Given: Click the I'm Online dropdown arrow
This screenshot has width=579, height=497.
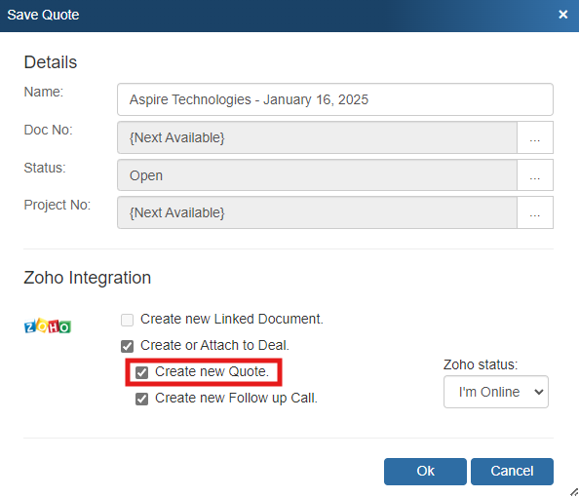Looking at the screenshot, I should 539,392.
